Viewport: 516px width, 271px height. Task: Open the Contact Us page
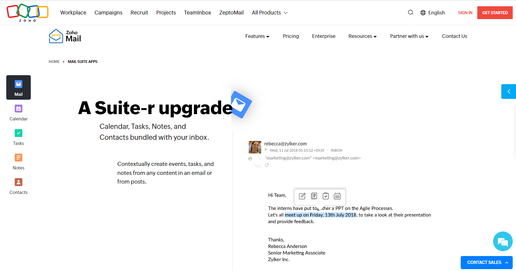pos(454,36)
